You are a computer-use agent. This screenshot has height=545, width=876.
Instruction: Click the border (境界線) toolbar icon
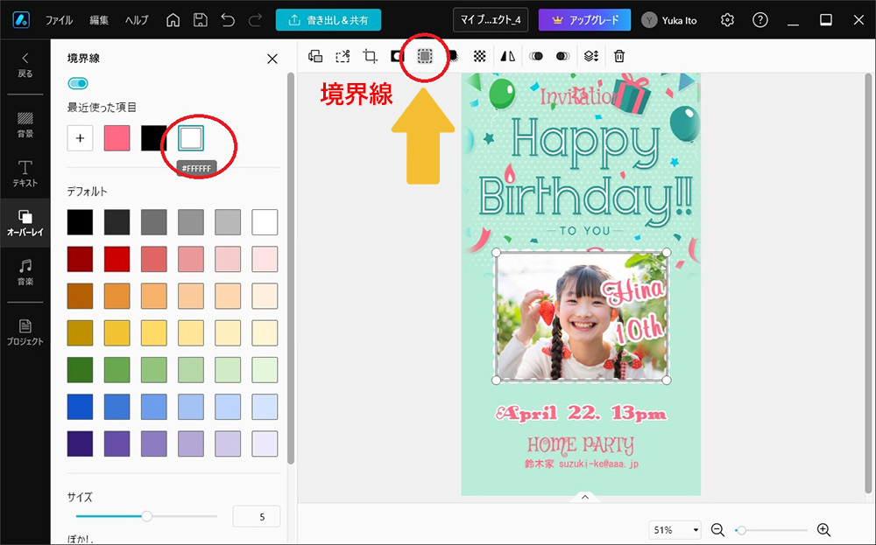pos(425,56)
